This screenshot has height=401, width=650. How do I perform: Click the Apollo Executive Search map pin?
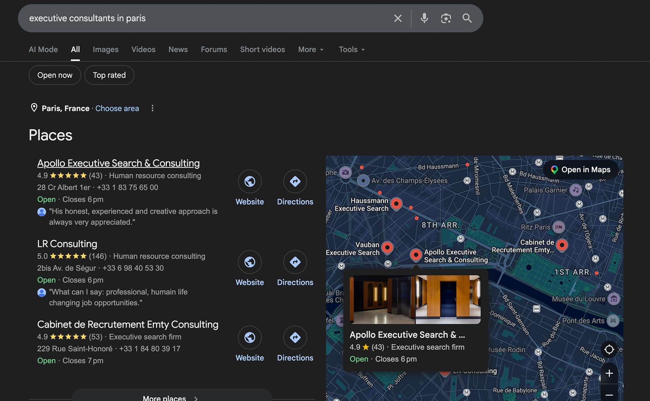(416, 255)
